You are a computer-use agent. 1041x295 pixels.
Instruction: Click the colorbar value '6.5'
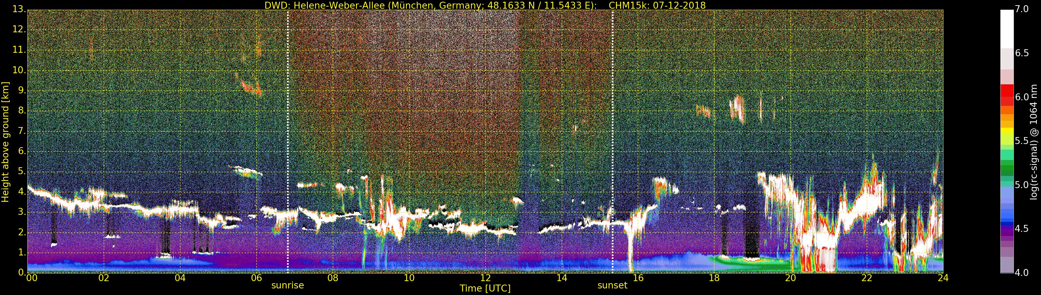click(x=1022, y=53)
